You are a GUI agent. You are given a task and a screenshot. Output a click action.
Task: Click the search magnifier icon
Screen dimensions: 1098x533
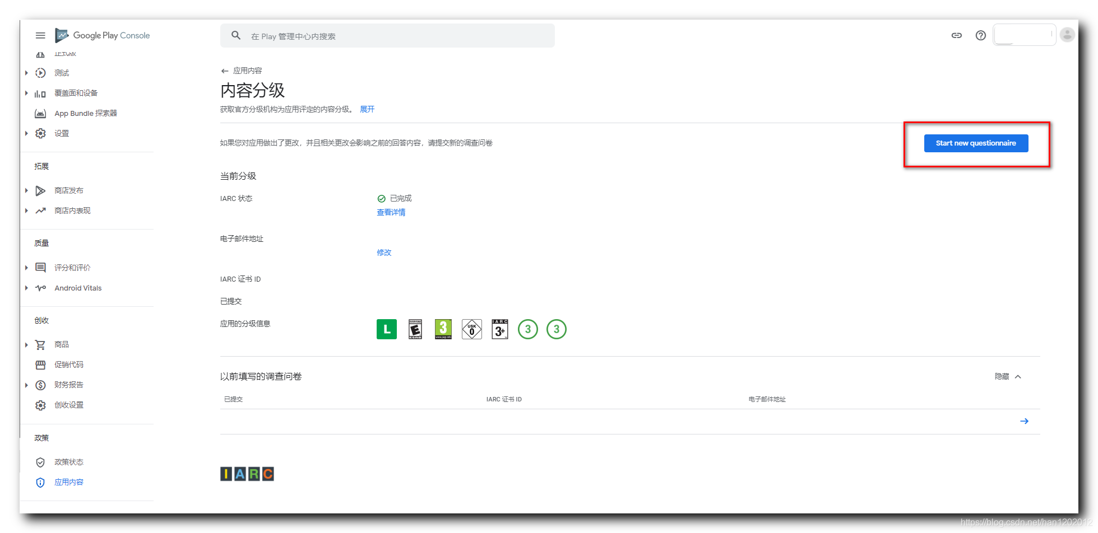236,35
